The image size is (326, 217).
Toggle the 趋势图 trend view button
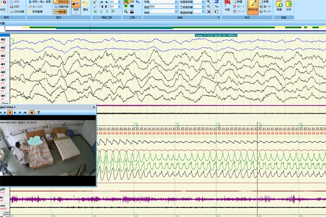coord(60,12)
